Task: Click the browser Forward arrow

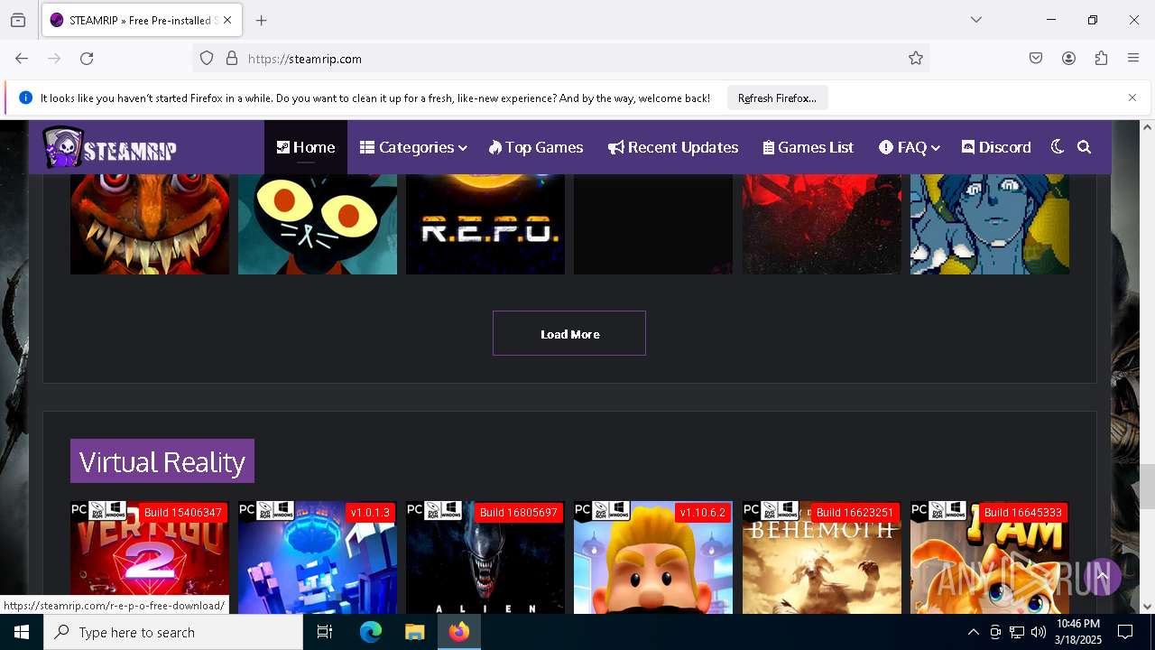Action: (54, 59)
